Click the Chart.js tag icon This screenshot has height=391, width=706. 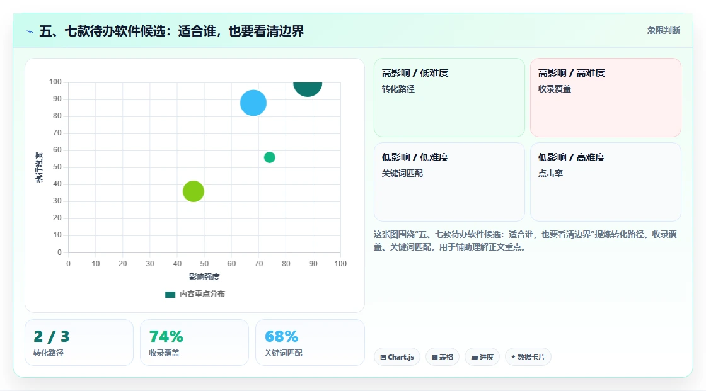pyautogui.click(x=383, y=357)
